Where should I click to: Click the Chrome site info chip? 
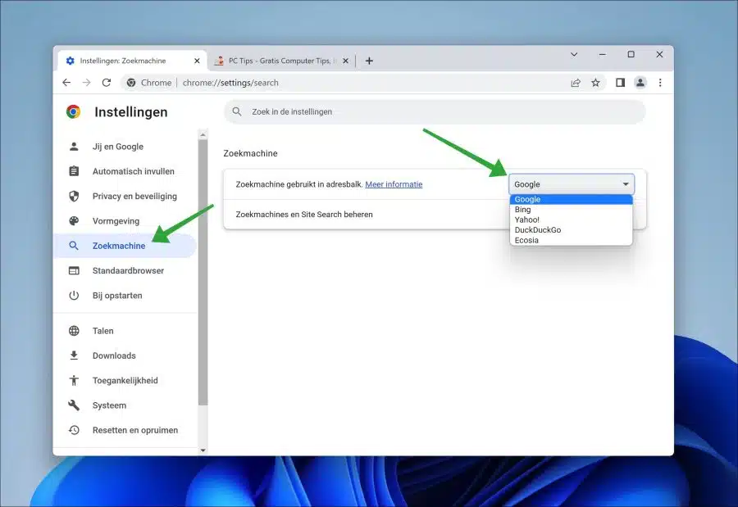point(150,83)
